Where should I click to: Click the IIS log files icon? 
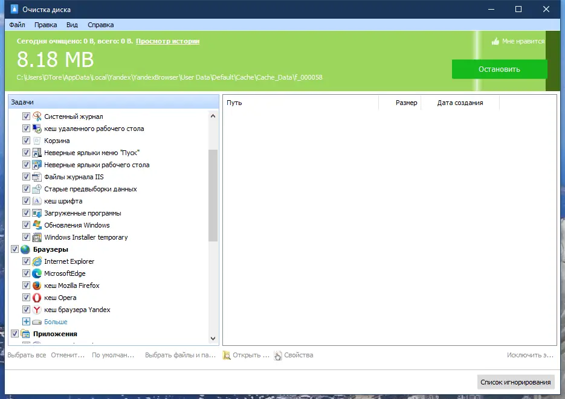(x=37, y=177)
